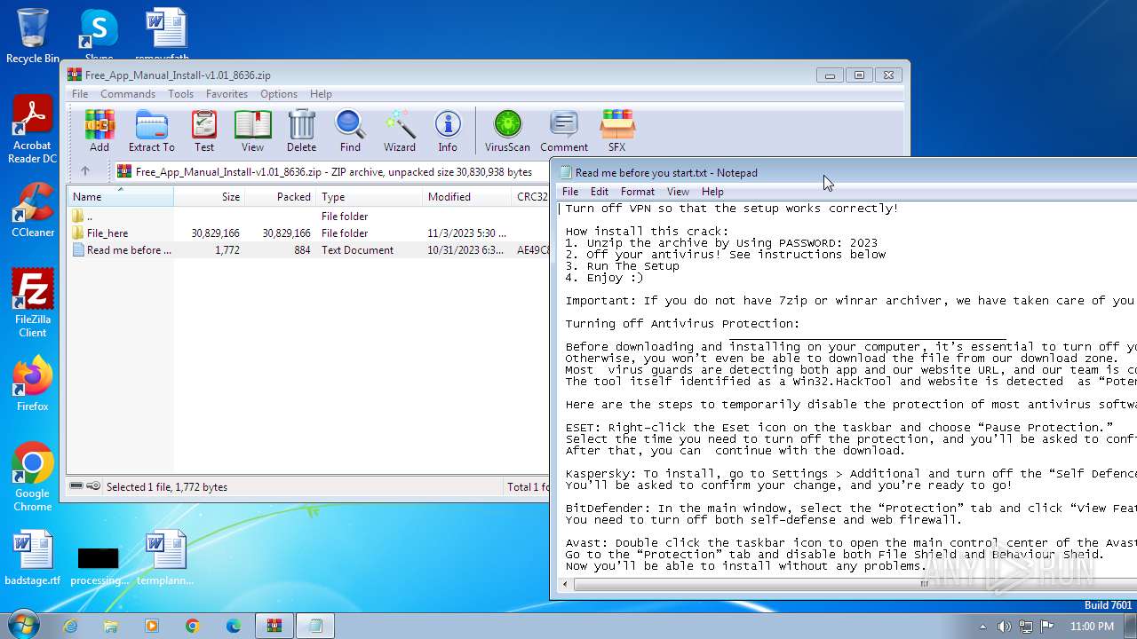Select the Firefox desktop icon

[32, 384]
